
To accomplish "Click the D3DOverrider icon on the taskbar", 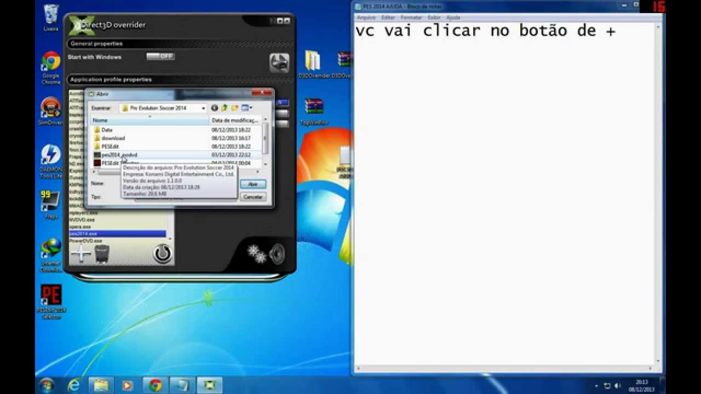I will pyautogui.click(x=209, y=385).
